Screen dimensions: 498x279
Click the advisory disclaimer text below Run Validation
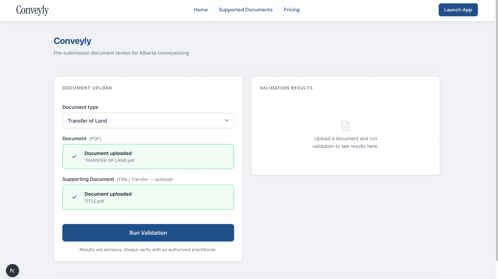tap(148, 249)
